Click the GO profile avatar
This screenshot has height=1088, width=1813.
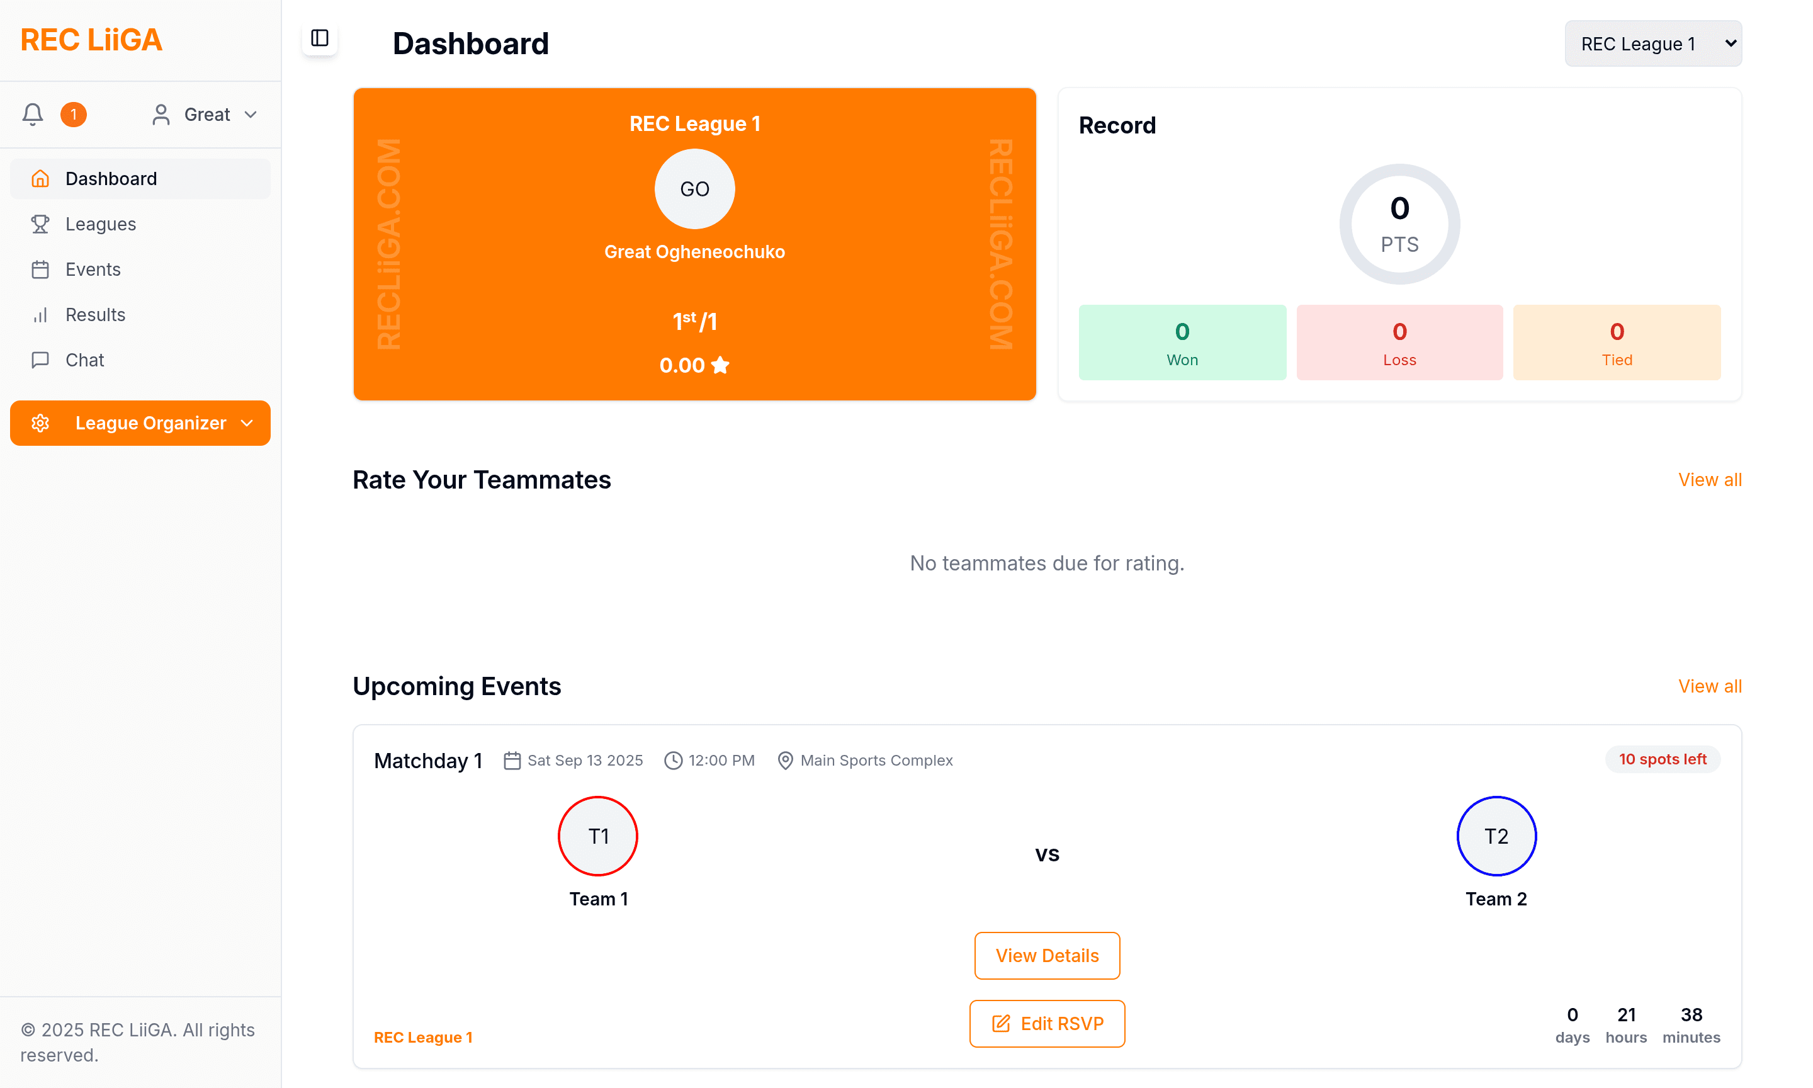coord(694,189)
